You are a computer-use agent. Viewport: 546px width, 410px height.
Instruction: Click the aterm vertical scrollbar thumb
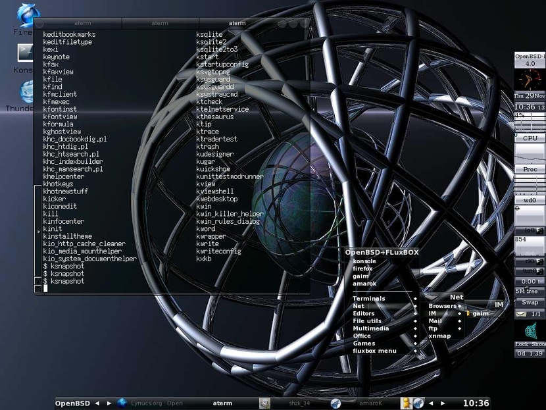(x=38, y=231)
